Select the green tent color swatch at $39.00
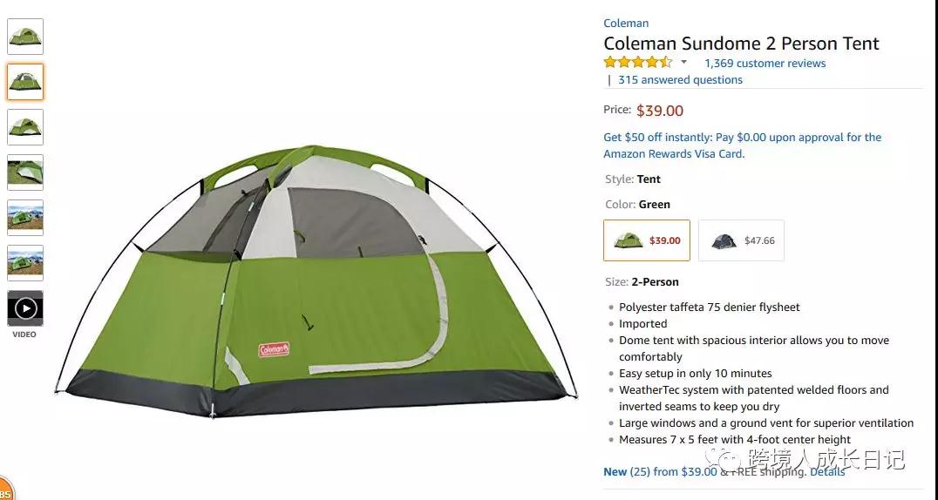The height and width of the screenshot is (500, 938). point(646,240)
